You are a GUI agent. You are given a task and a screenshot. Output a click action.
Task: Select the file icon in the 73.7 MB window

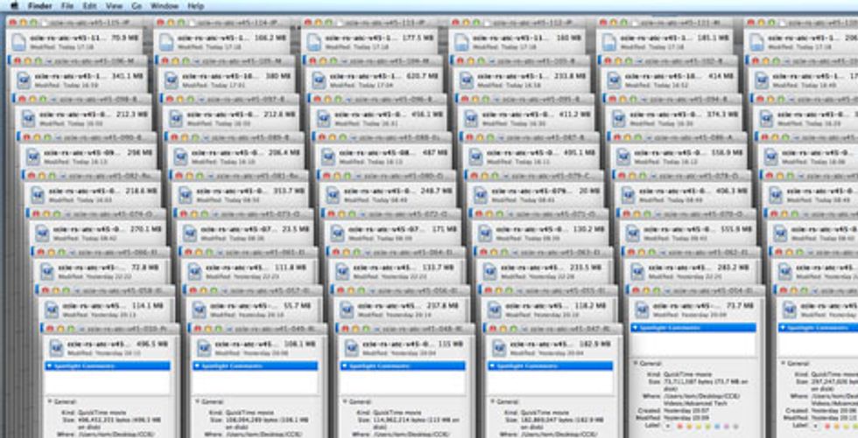(x=642, y=309)
